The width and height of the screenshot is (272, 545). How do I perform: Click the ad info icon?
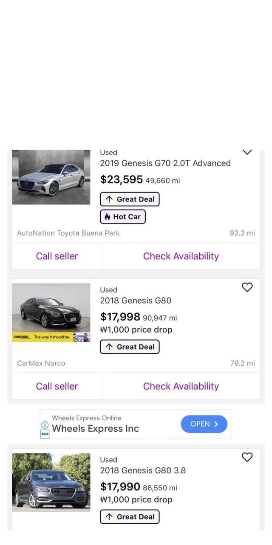[45, 425]
